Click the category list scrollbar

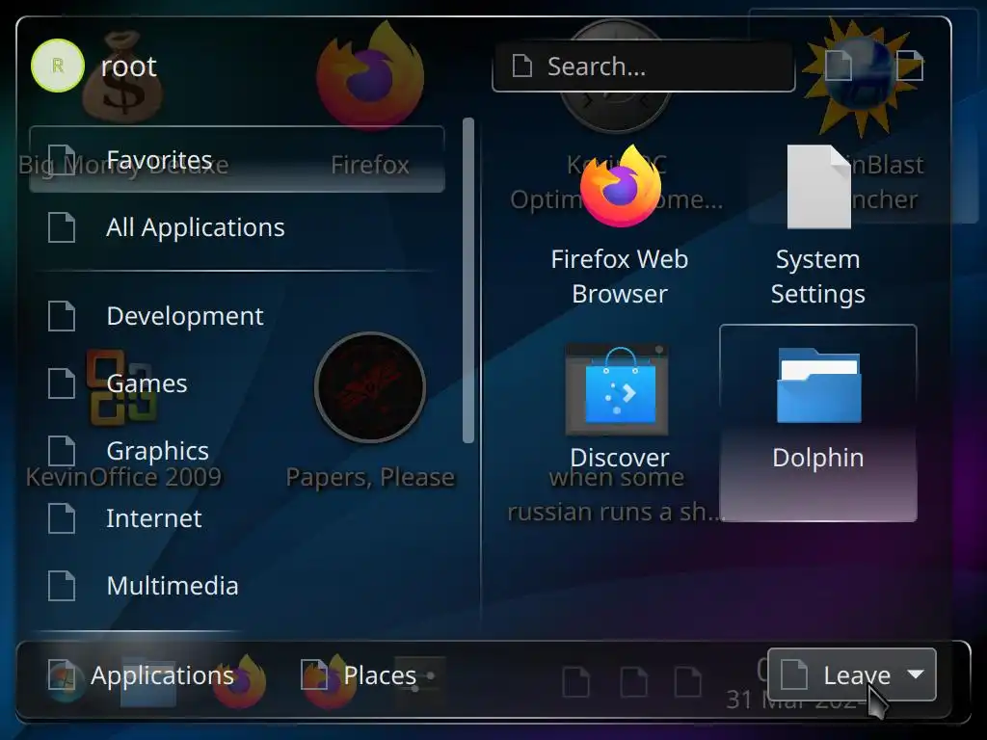pyautogui.click(x=467, y=280)
